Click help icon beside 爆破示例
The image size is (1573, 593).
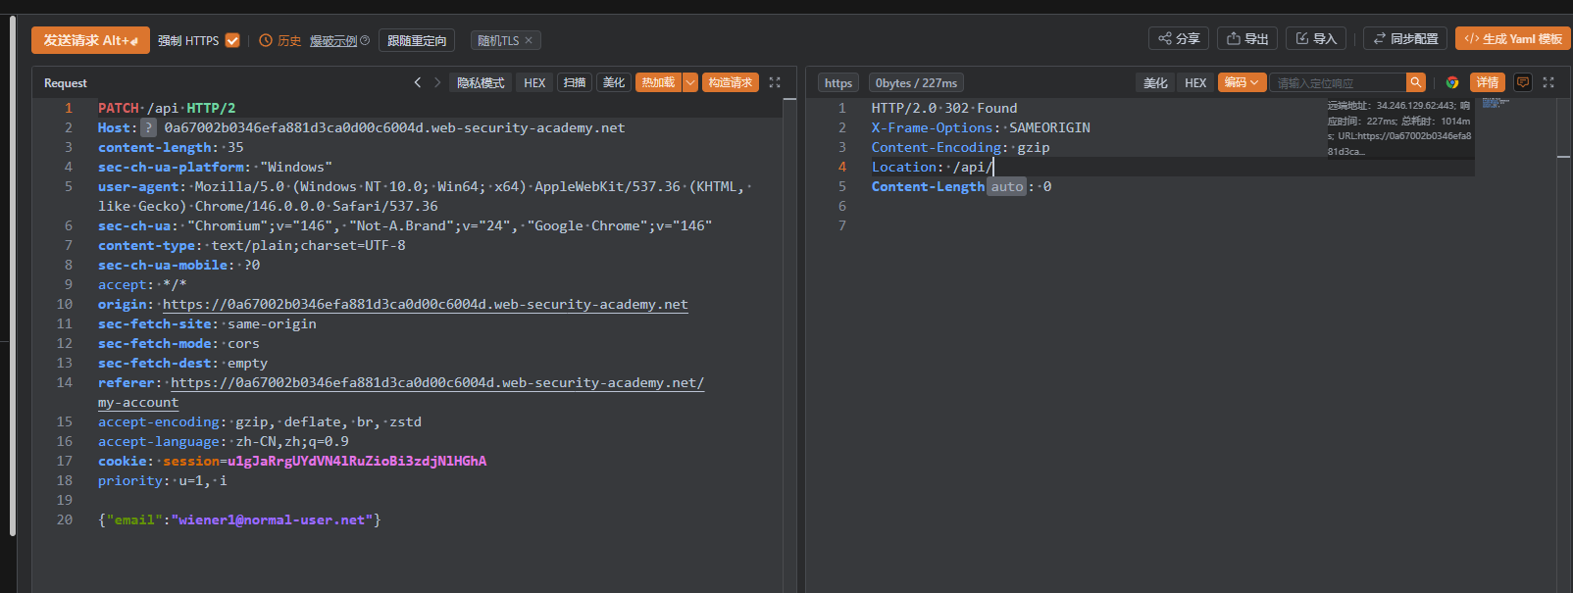(365, 40)
